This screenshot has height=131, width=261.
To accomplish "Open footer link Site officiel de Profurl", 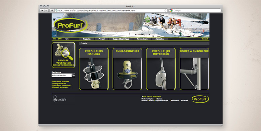I will 152,97.
